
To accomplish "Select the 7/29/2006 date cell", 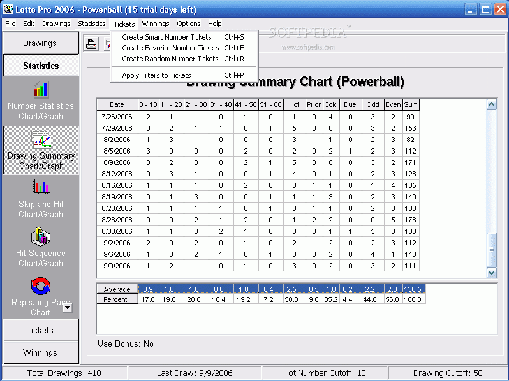I will tap(117, 128).
